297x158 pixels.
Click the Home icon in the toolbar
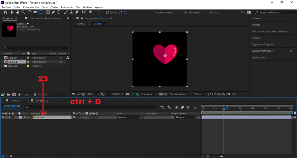(4, 12)
